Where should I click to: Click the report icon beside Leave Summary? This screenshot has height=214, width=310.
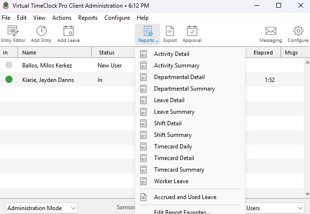click(143, 112)
